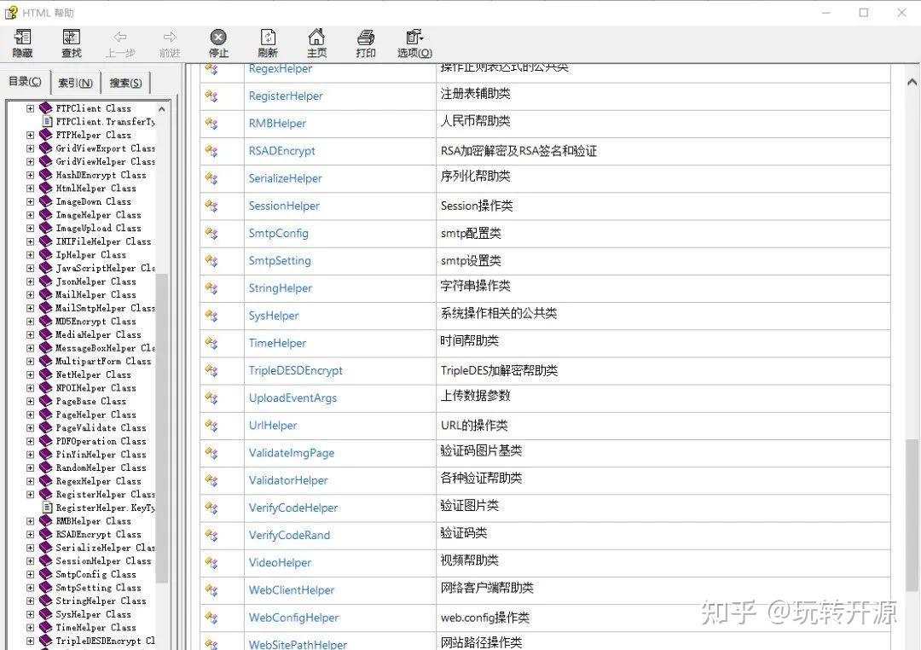Click the class icon beside StringHelper row
This screenshot has width=921, height=650.
(211, 288)
